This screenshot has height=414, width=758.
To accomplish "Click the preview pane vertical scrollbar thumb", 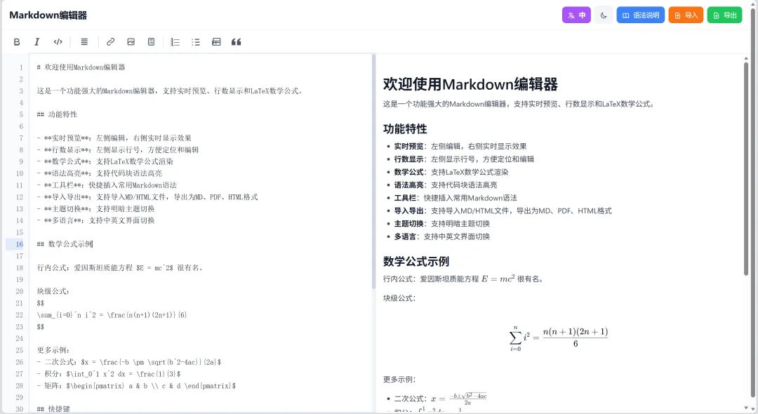I will [x=746, y=169].
